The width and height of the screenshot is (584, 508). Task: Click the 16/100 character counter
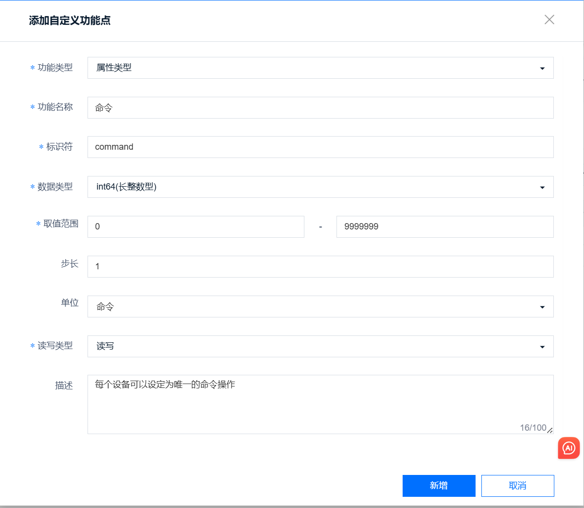pyautogui.click(x=533, y=428)
